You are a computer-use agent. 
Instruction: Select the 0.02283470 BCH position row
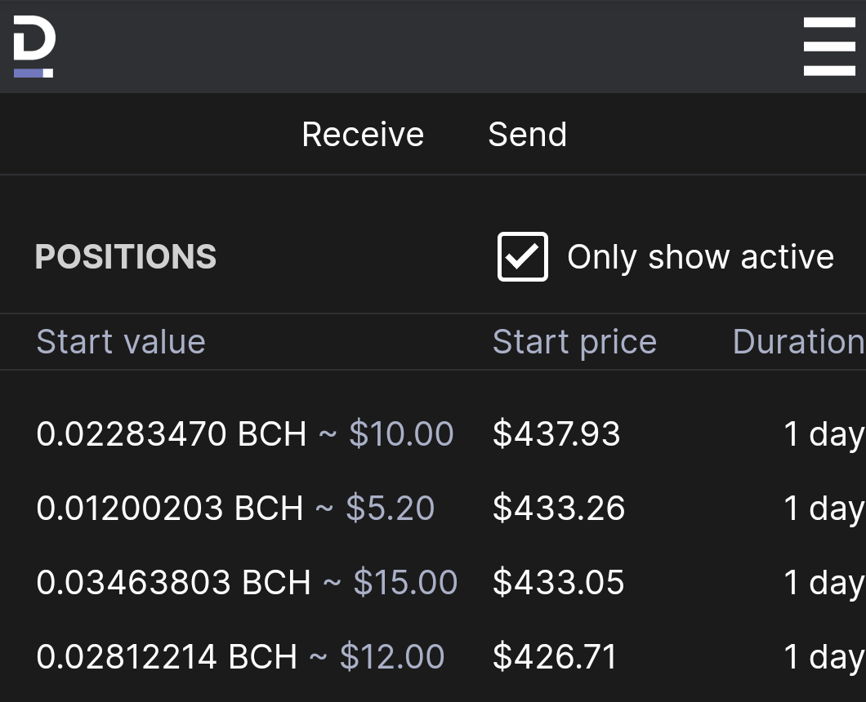433,433
